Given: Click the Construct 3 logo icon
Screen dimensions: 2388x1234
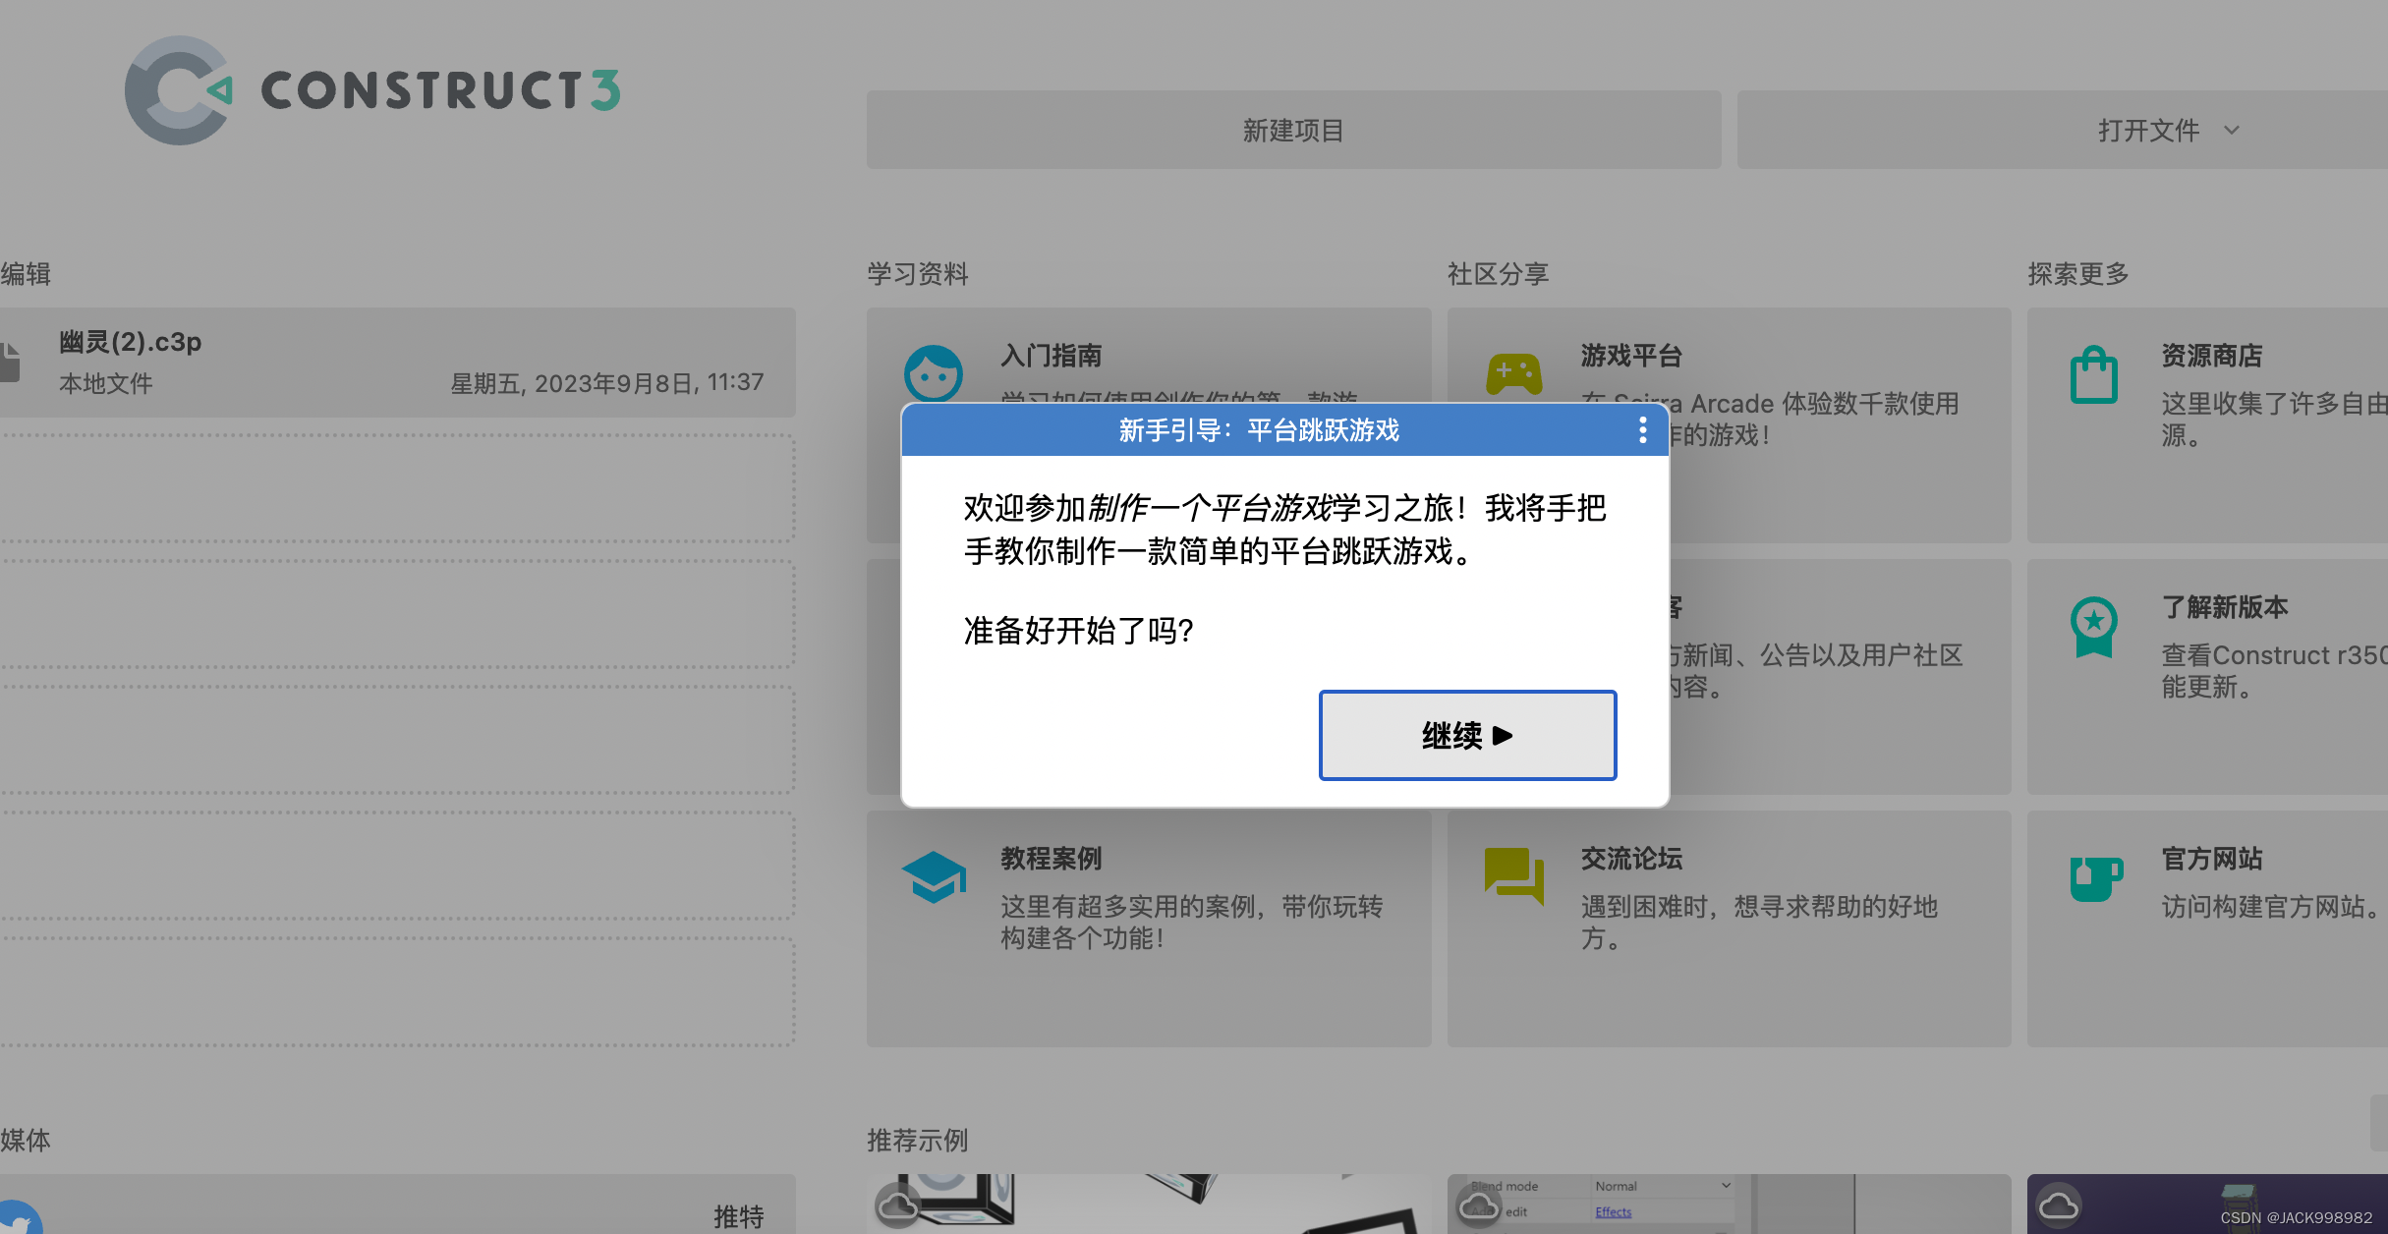Looking at the screenshot, I should coord(179,90).
